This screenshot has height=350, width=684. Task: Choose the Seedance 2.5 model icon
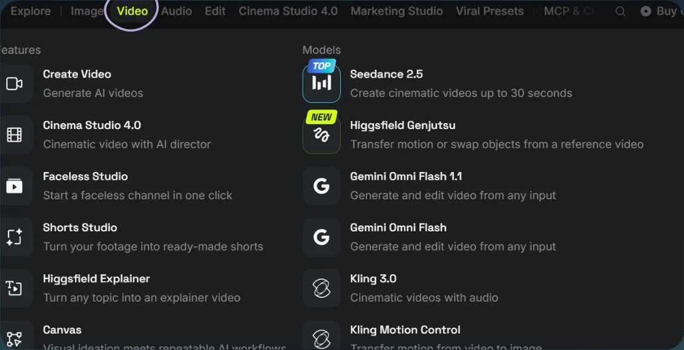click(x=321, y=84)
